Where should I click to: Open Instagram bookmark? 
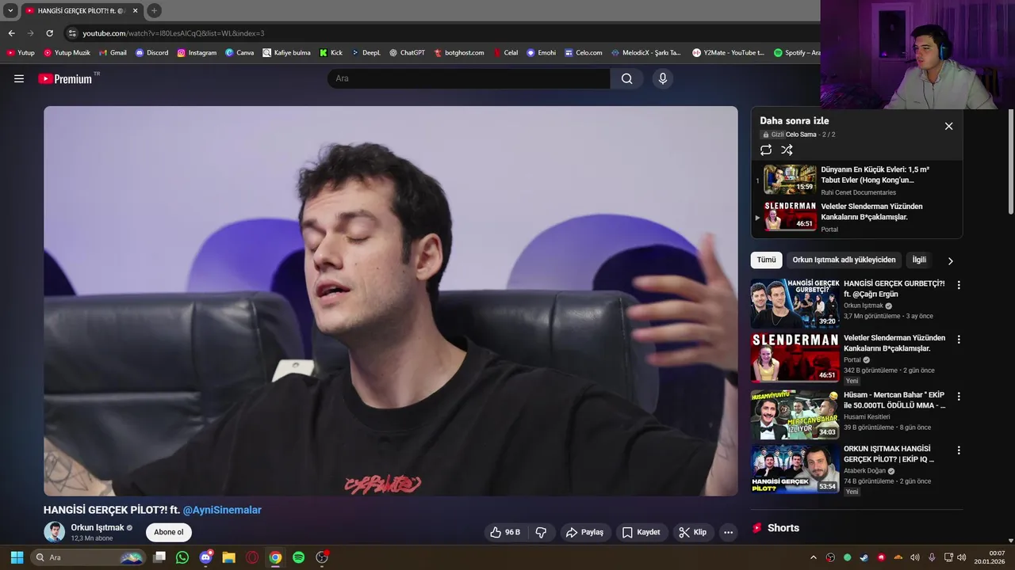tap(196, 53)
